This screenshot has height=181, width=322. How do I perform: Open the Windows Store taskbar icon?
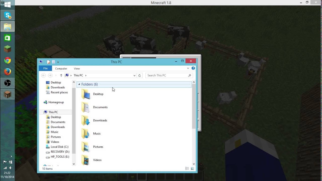point(8,38)
